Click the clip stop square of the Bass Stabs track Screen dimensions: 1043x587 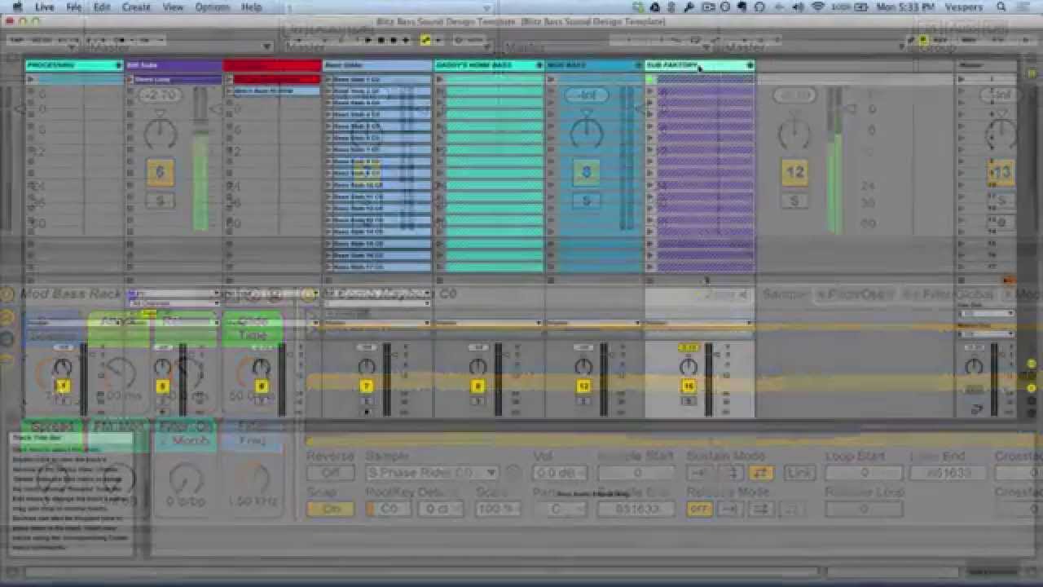coord(328,280)
